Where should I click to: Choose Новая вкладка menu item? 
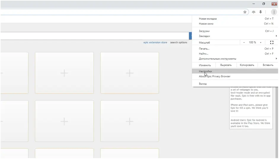[208, 19]
